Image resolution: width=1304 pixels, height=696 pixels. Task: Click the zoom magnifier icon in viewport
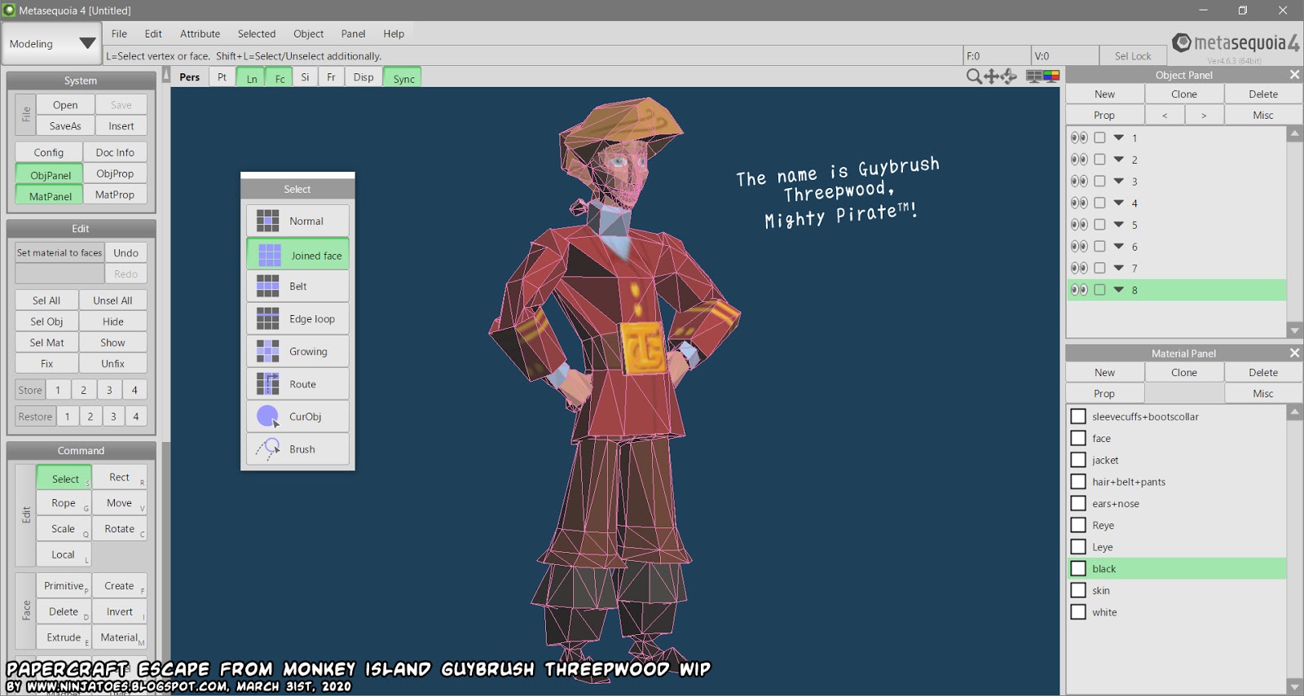pos(974,77)
